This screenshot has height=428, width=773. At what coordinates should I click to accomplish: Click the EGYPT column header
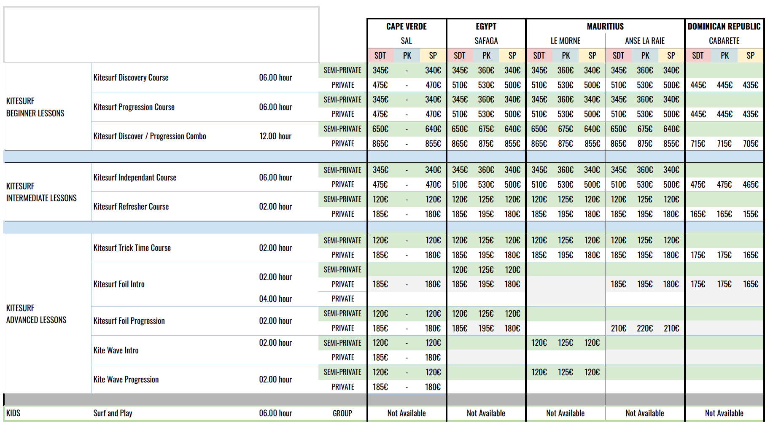coord(486,27)
